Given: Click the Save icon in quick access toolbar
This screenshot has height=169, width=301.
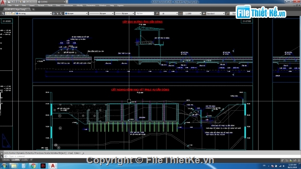Looking at the screenshot, I should tap(16, 2).
